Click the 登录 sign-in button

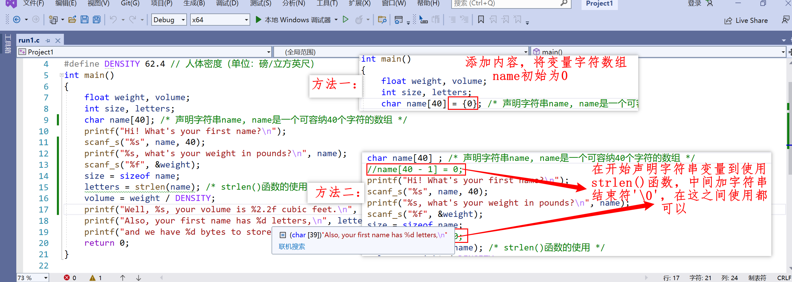coord(694,3)
